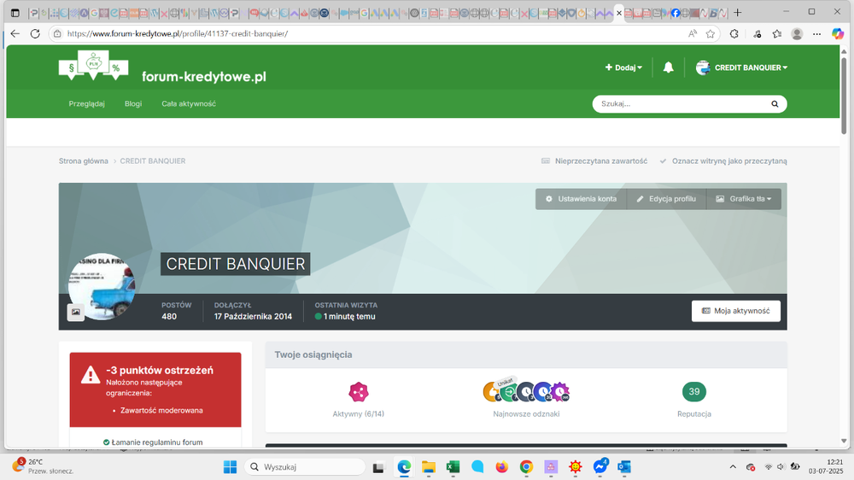Close the active browser tab
Image resolution: width=854 pixels, height=480 pixels.
click(618, 13)
